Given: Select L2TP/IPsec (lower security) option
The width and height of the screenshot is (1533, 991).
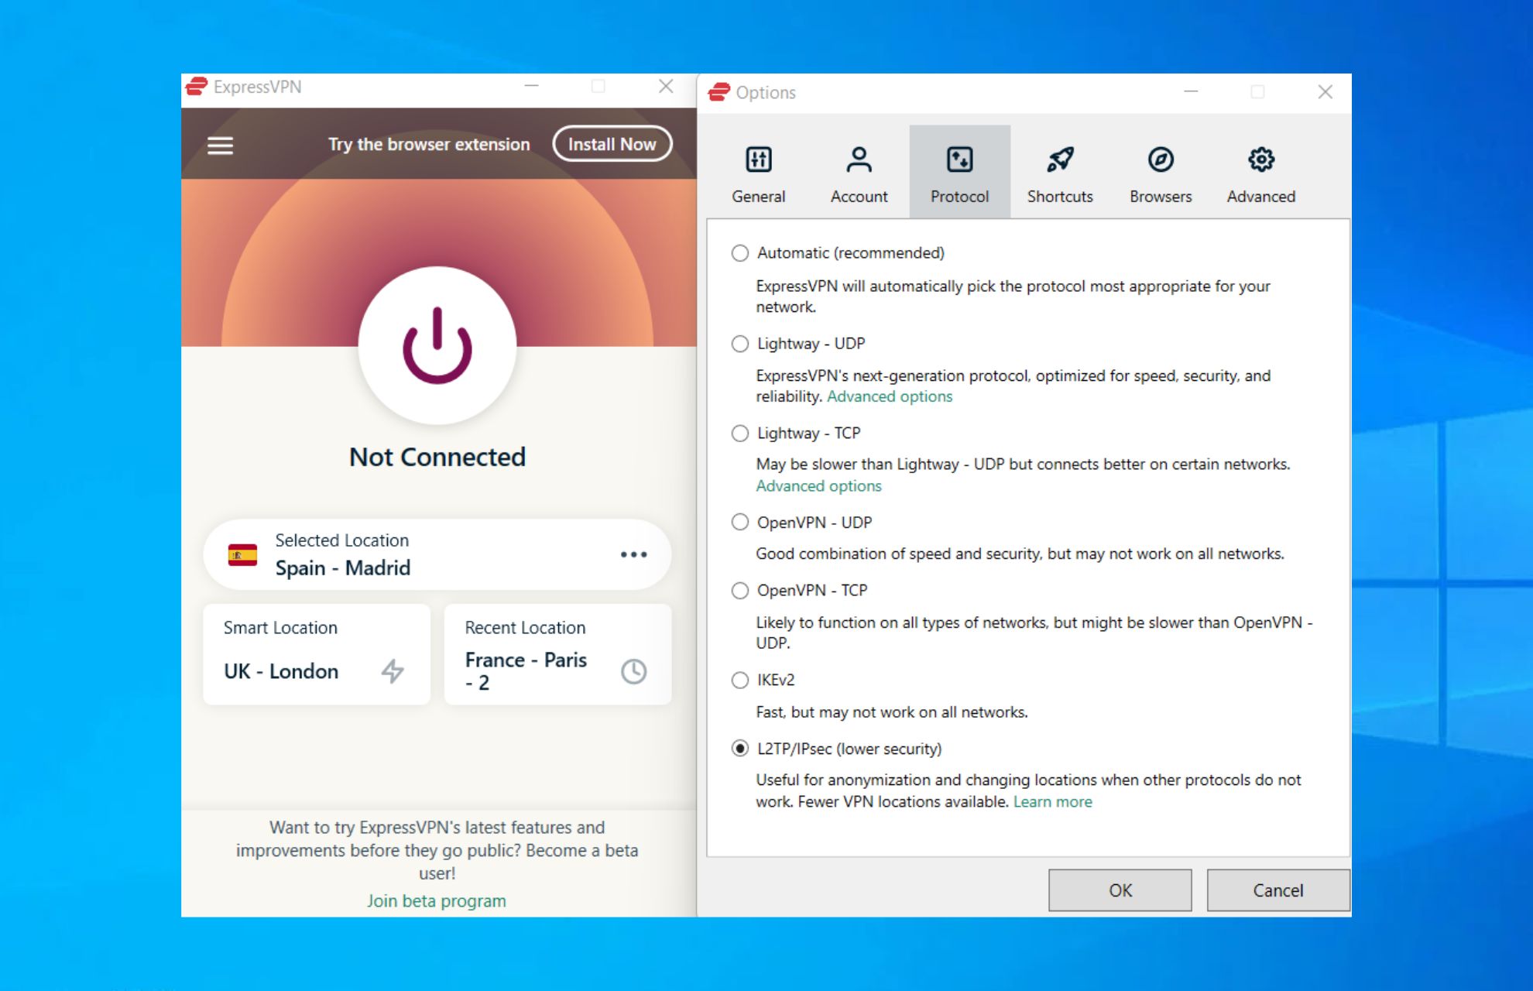Looking at the screenshot, I should tap(740, 749).
